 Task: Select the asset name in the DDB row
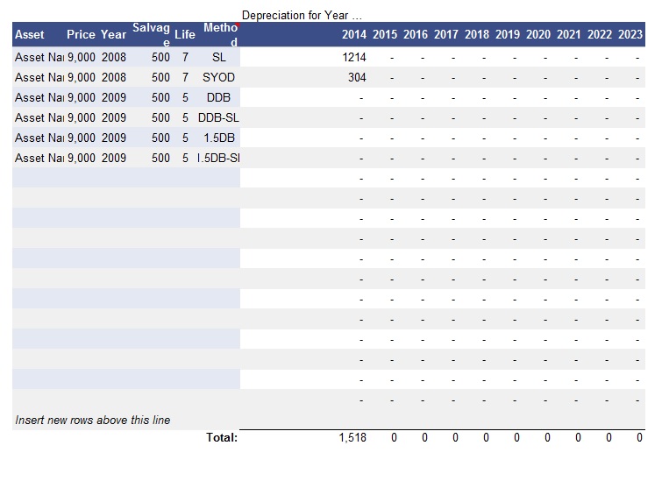point(39,97)
